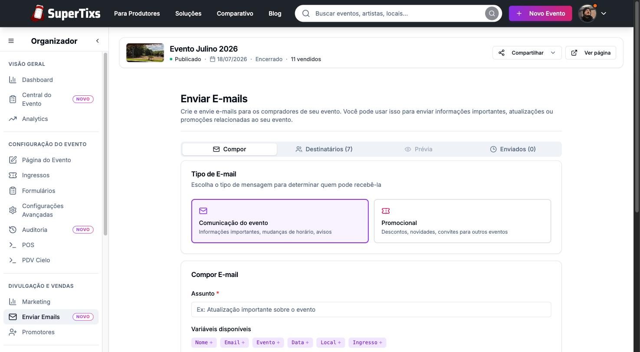Open Comparativo nav link
Image resolution: width=640 pixels, height=352 pixels.
click(235, 13)
